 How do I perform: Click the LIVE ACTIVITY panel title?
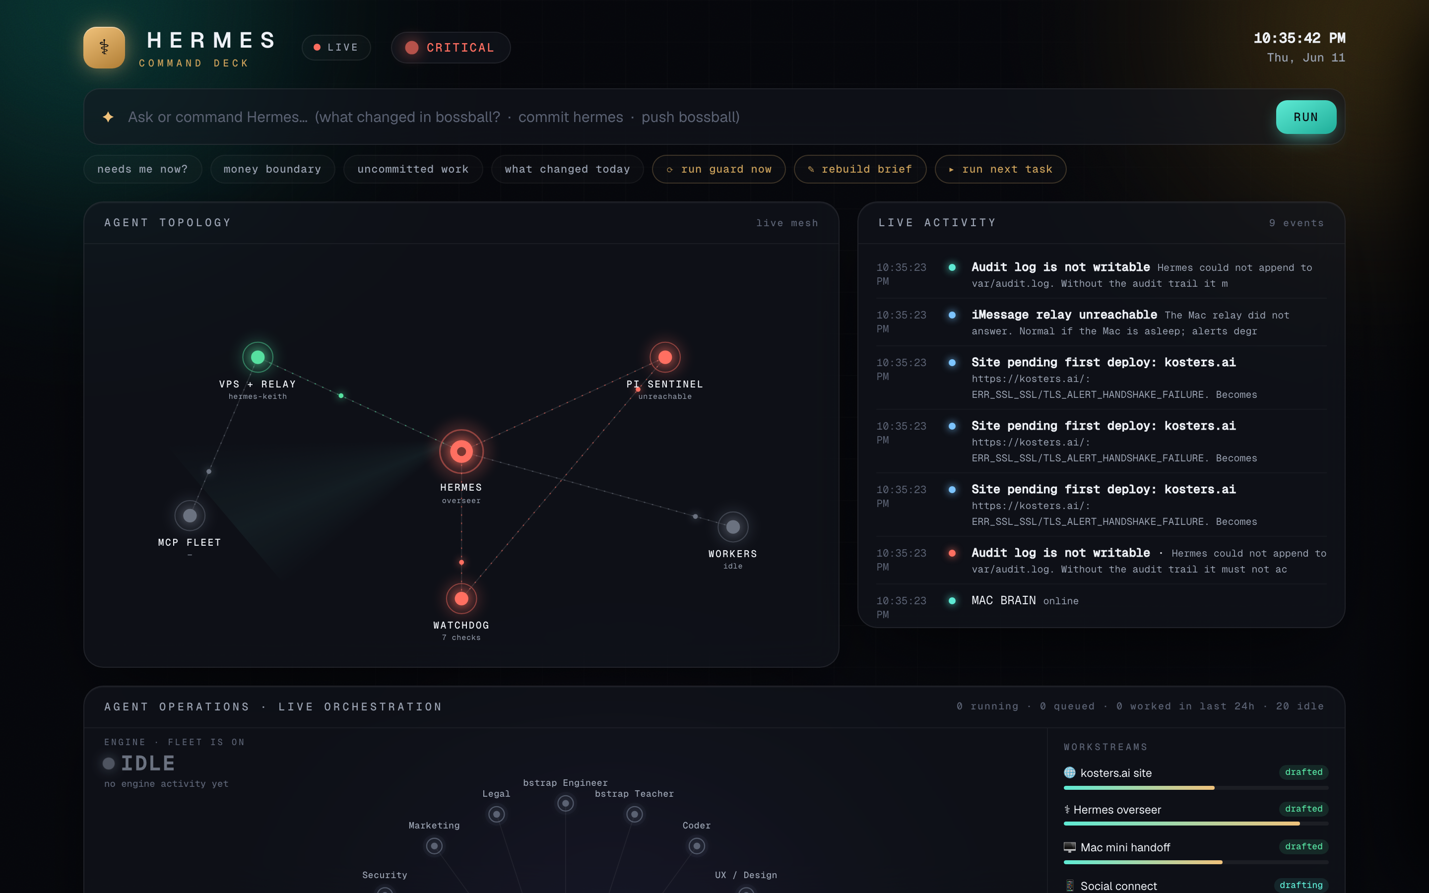point(937,223)
